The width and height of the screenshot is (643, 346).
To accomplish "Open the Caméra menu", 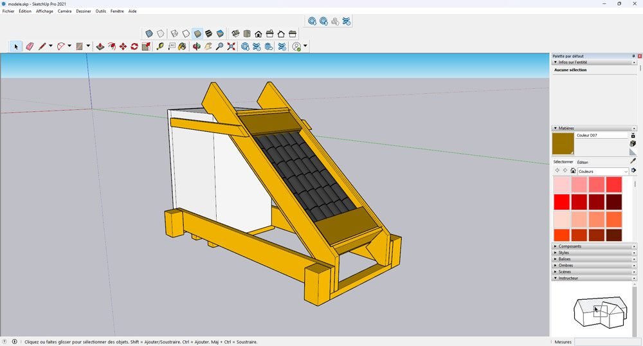I will (x=64, y=11).
